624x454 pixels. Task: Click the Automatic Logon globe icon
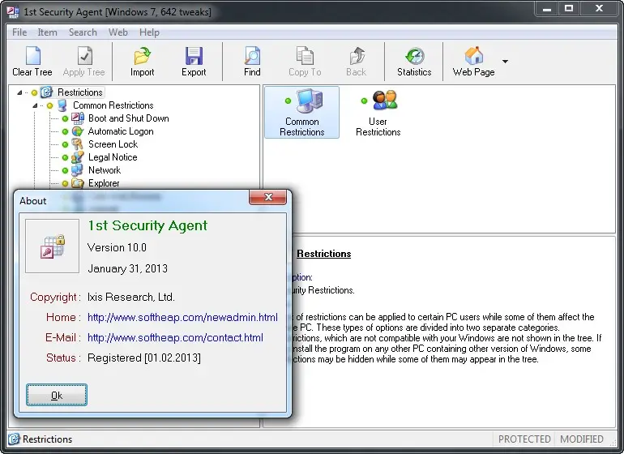point(78,131)
